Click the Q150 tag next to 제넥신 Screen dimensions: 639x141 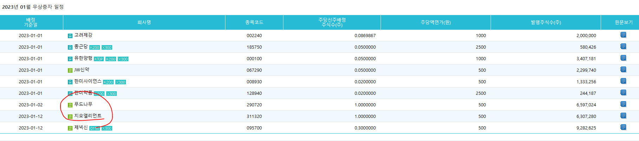(95, 128)
